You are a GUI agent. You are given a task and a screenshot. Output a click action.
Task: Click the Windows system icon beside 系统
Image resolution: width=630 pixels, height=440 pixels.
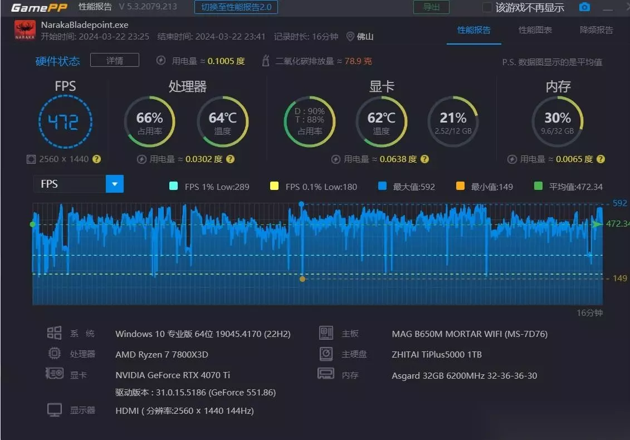[x=54, y=333]
